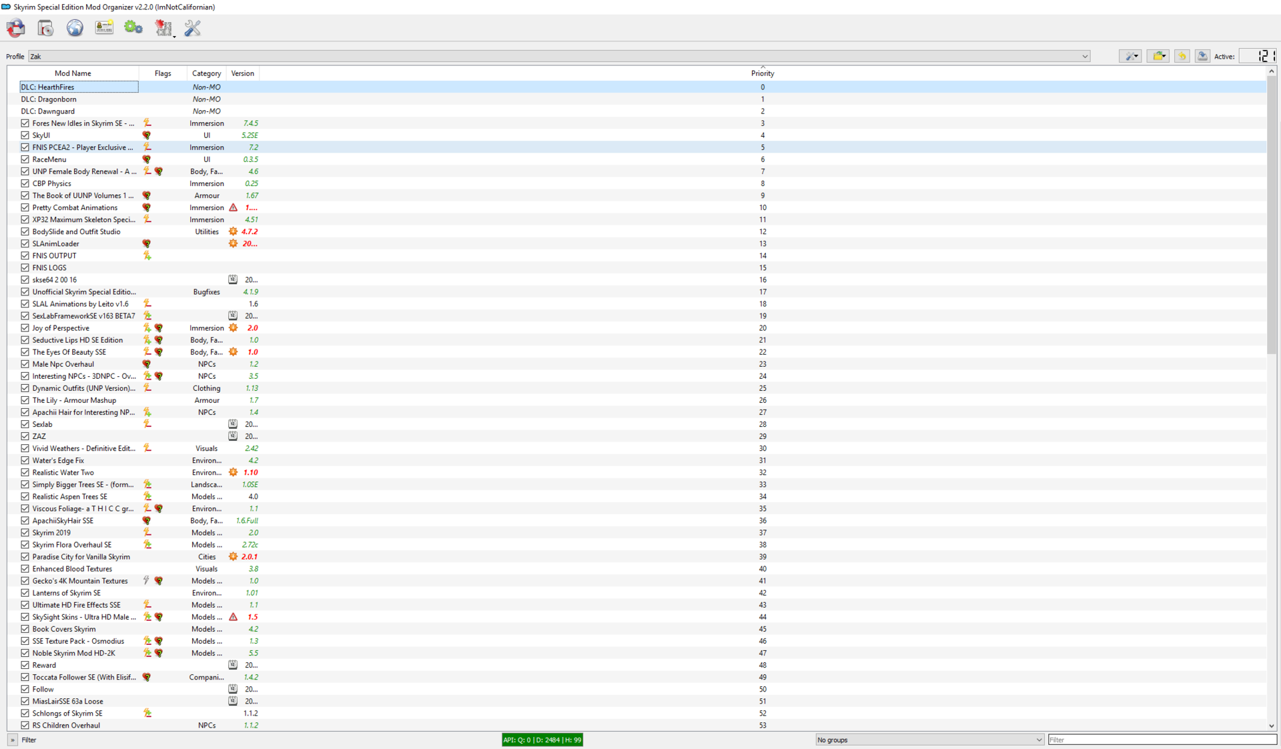Viewport: 1281px width, 749px height.
Task: Open the executables editor gears icon
Action: [133, 28]
